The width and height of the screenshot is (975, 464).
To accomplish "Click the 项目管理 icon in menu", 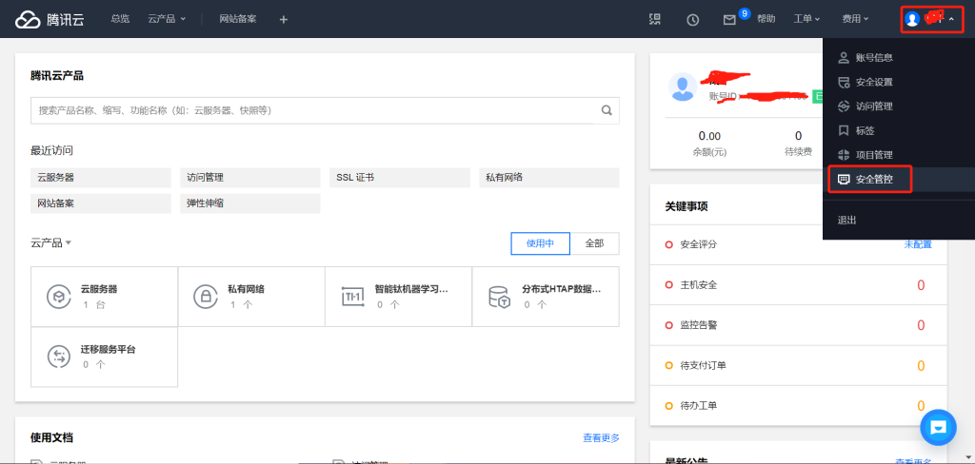I will [x=844, y=155].
